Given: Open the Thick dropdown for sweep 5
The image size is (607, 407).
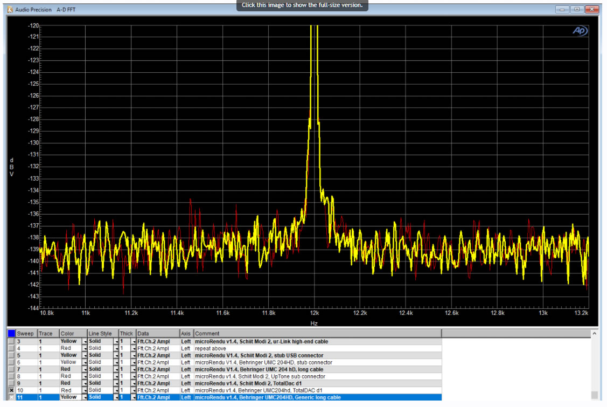Looking at the screenshot, I should click(134, 355).
